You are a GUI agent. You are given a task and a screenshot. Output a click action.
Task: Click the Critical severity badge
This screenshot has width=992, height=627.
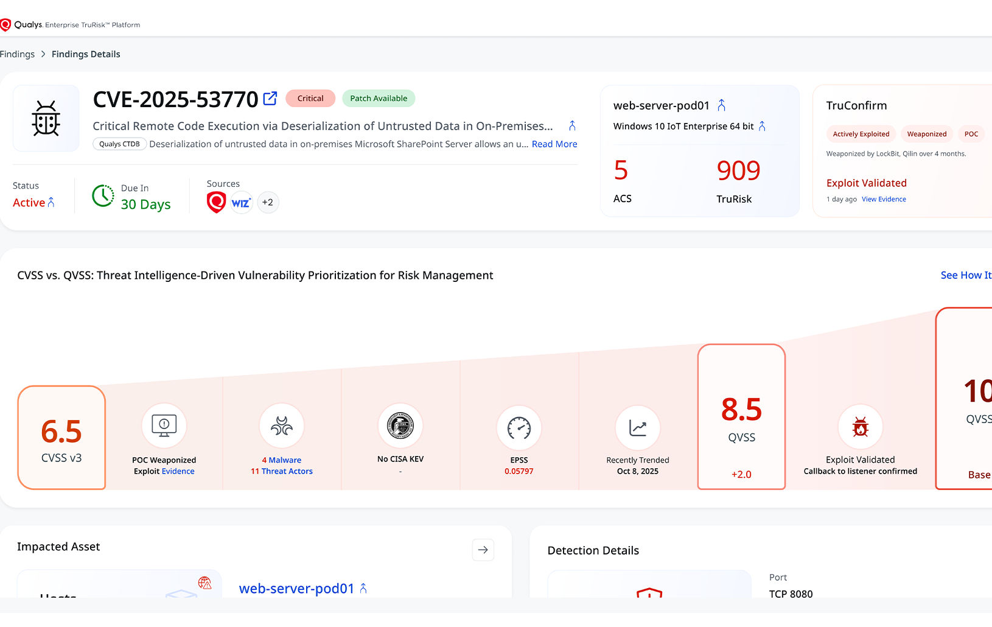[310, 99]
